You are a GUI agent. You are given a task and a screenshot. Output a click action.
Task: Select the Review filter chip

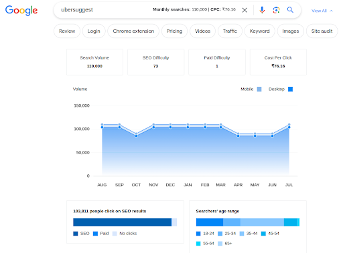[x=67, y=31]
